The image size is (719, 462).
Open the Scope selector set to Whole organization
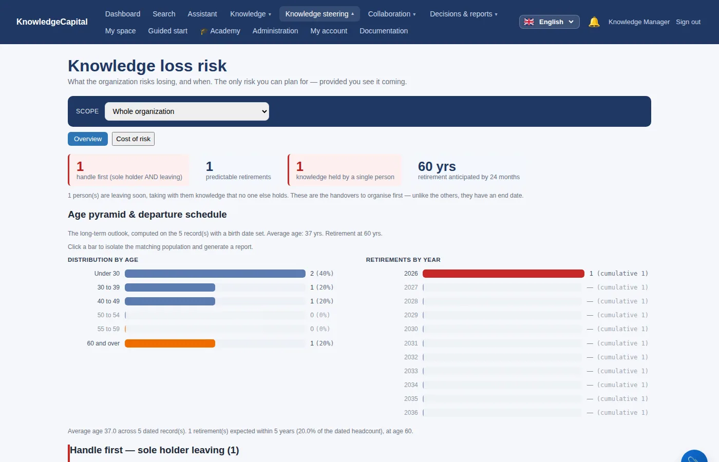(187, 111)
